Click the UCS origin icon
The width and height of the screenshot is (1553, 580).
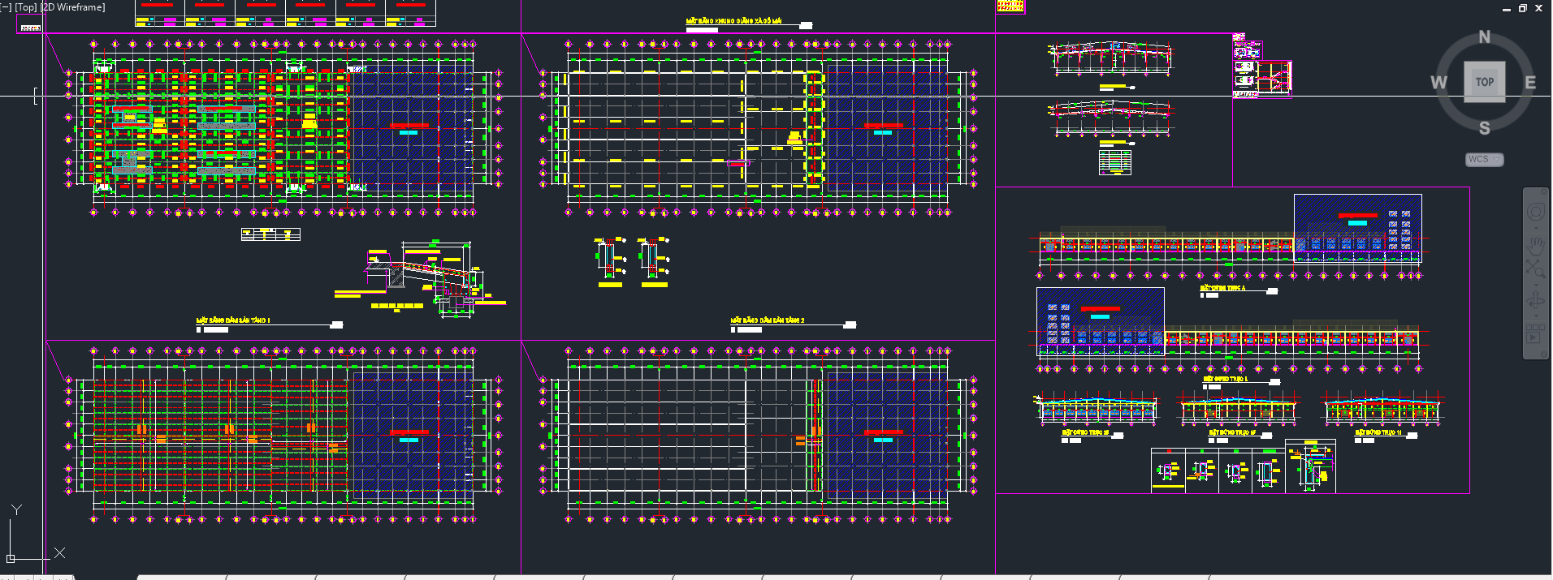[x=11, y=558]
